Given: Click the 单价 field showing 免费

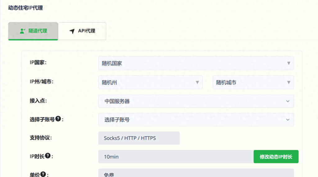Looking at the screenshot, I should pos(196,173).
